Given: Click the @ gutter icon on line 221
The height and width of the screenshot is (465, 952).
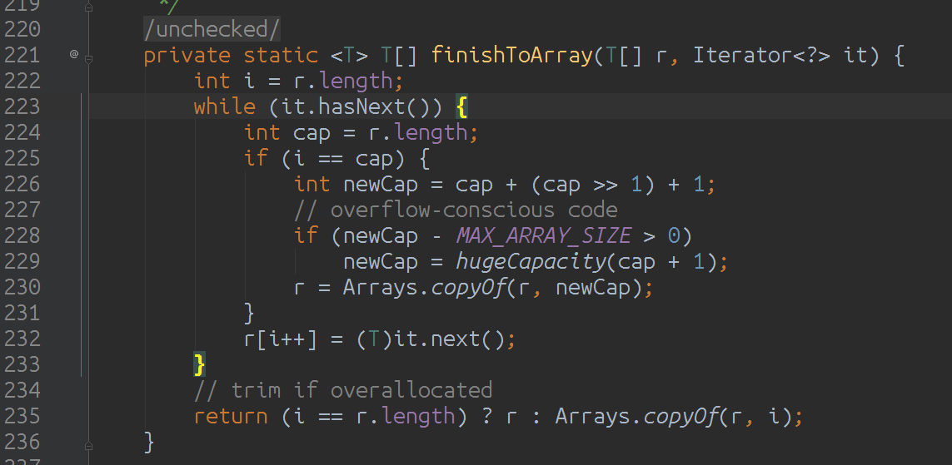Looking at the screenshot, I should pos(74,54).
